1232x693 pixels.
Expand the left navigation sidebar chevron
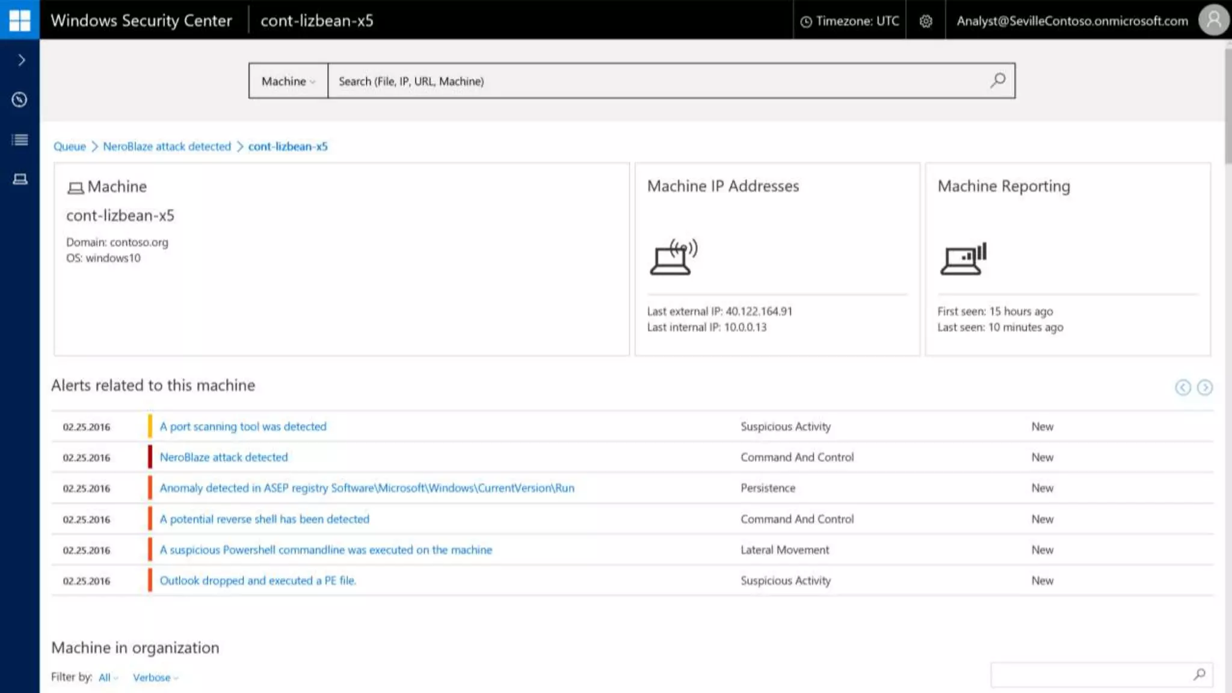(21, 60)
